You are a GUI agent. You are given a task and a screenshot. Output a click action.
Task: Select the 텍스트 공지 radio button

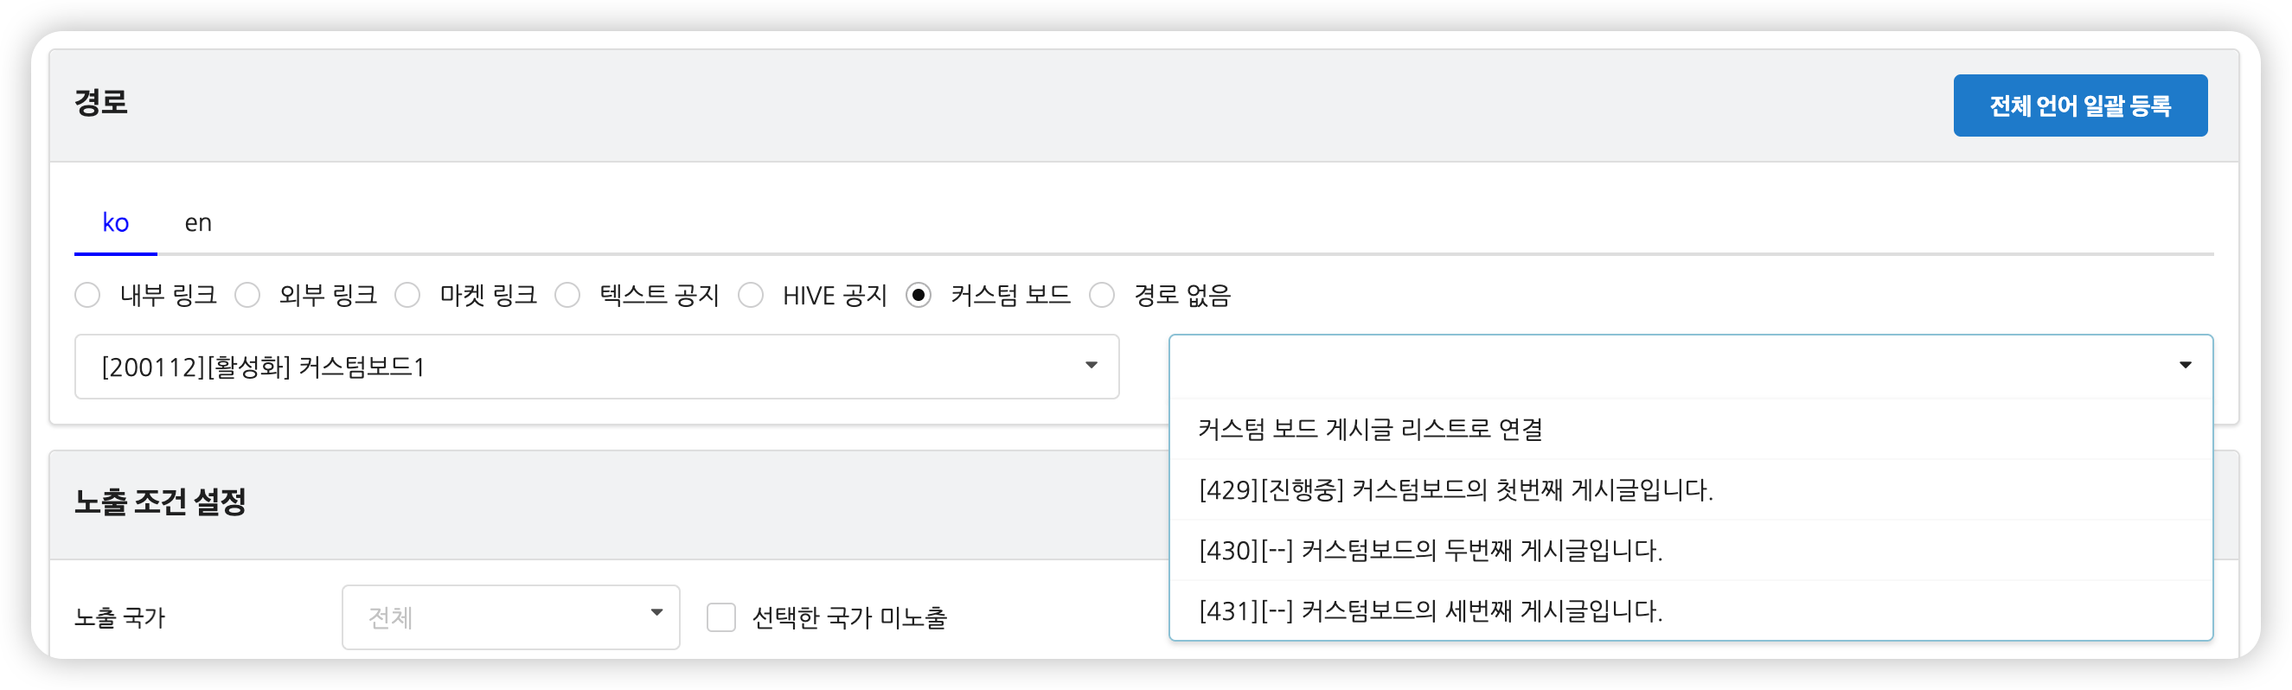click(567, 295)
